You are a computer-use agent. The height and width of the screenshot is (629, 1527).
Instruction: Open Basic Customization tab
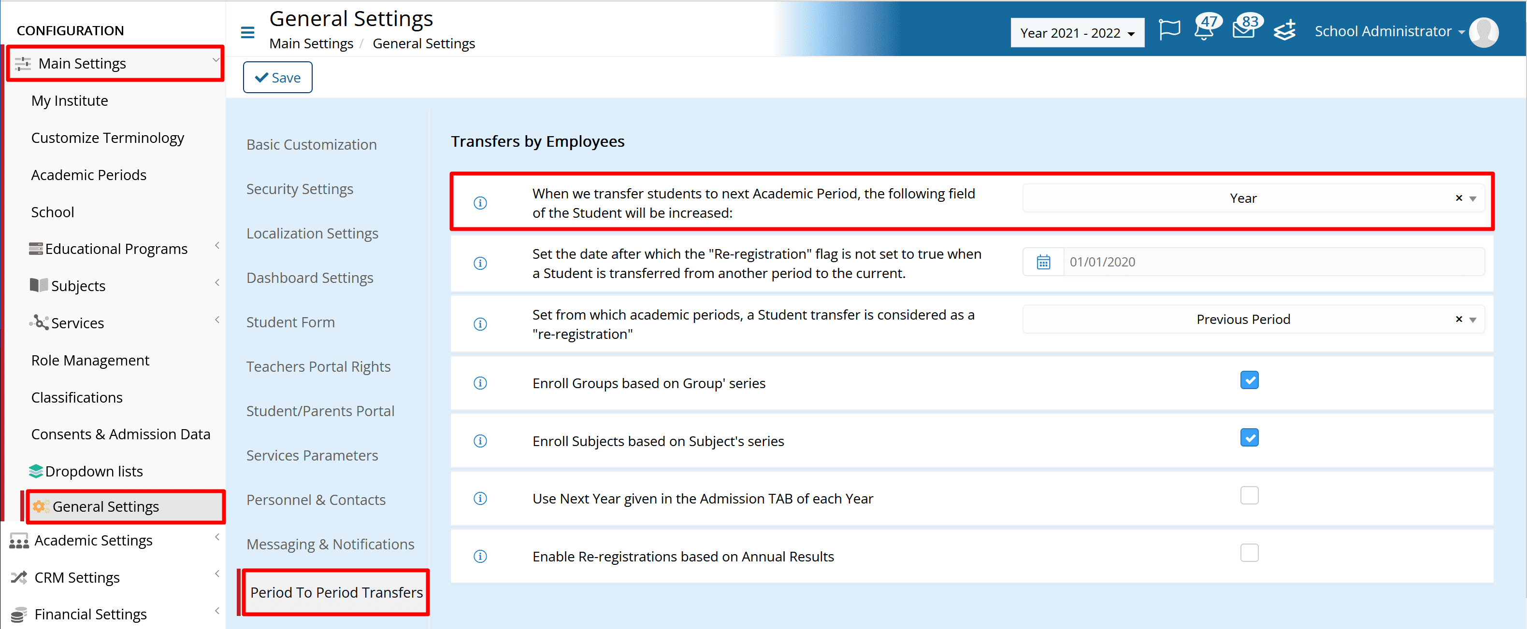click(x=311, y=144)
